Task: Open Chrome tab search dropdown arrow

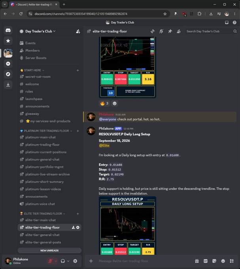Action: [5, 4]
